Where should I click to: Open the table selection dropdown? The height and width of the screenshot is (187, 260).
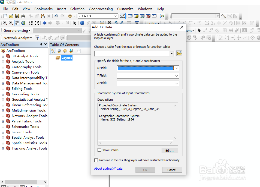click(x=172, y=53)
